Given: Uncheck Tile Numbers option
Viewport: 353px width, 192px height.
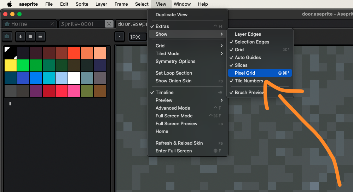Looking at the screenshot, I should tap(249, 81).
